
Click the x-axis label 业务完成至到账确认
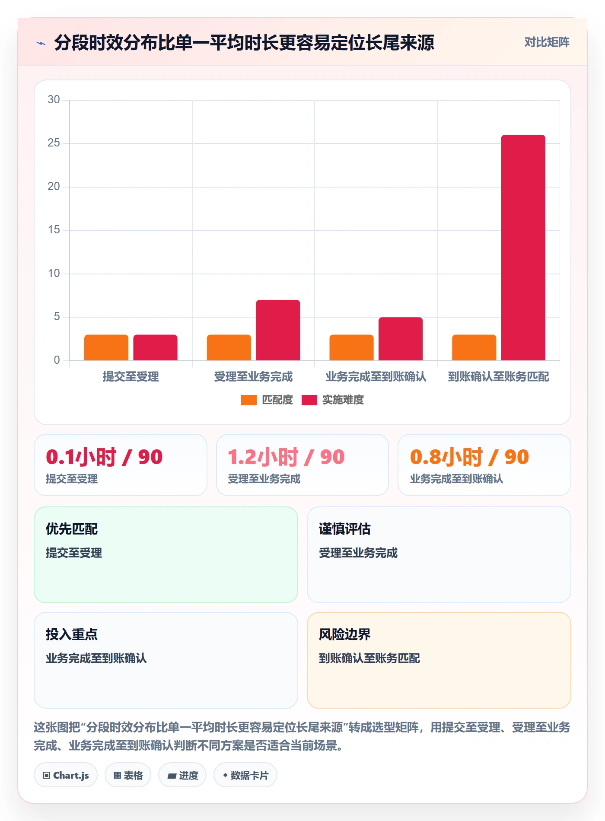[376, 377]
